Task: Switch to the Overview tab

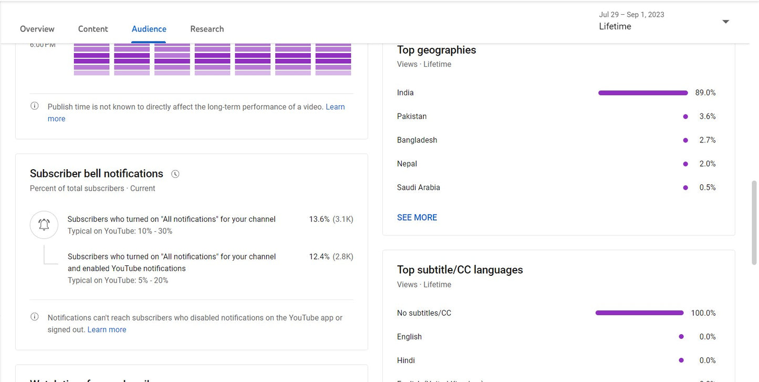Action: 37,29
